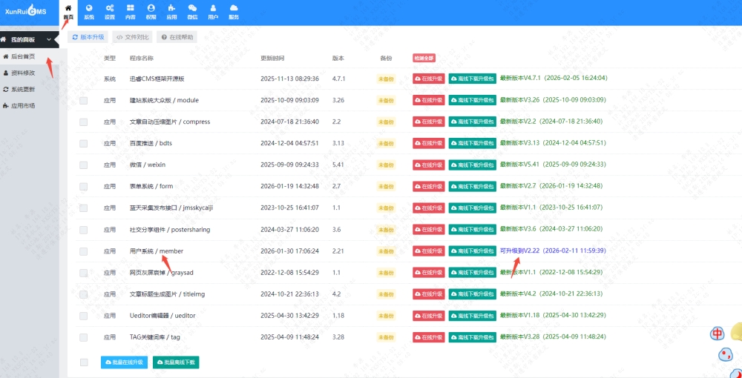The height and width of the screenshot is (378, 742).
Task: Click 在线升级 for 微信 / weixin
Action: pos(428,165)
